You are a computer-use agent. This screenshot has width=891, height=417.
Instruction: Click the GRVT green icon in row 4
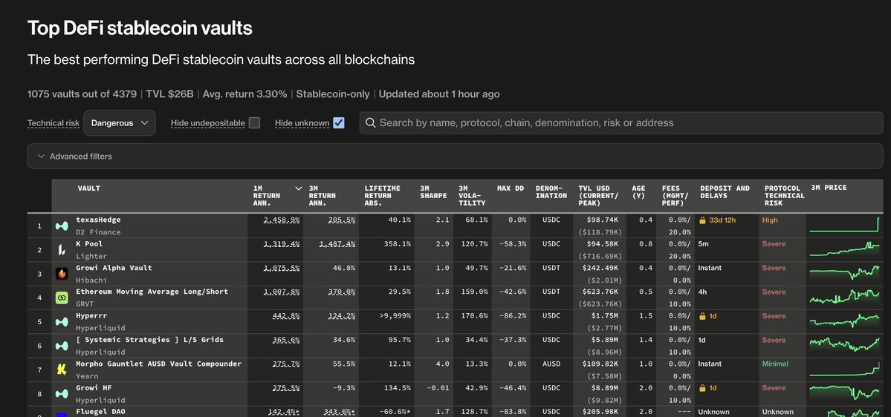(x=62, y=298)
